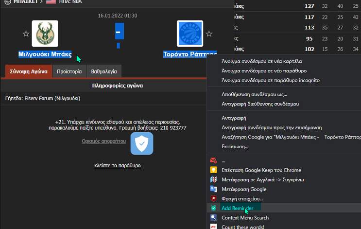Click the Google Keep extension icon
Image resolution: width=361 pixels, height=229 pixels.
pyautogui.click(x=213, y=170)
